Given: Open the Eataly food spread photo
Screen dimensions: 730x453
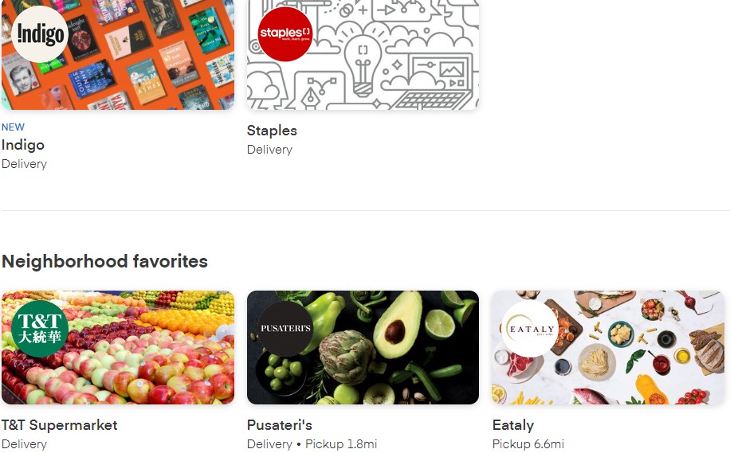Looking at the screenshot, I should coord(608,347).
